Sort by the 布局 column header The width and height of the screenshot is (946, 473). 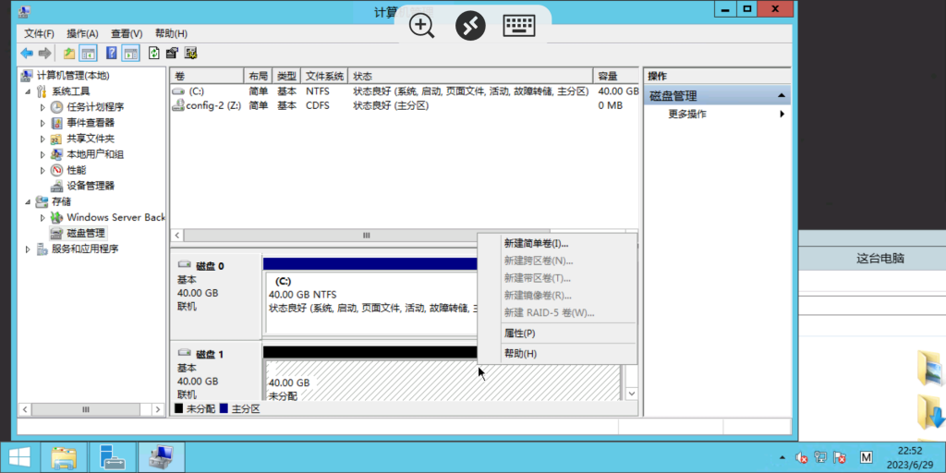coord(258,76)
